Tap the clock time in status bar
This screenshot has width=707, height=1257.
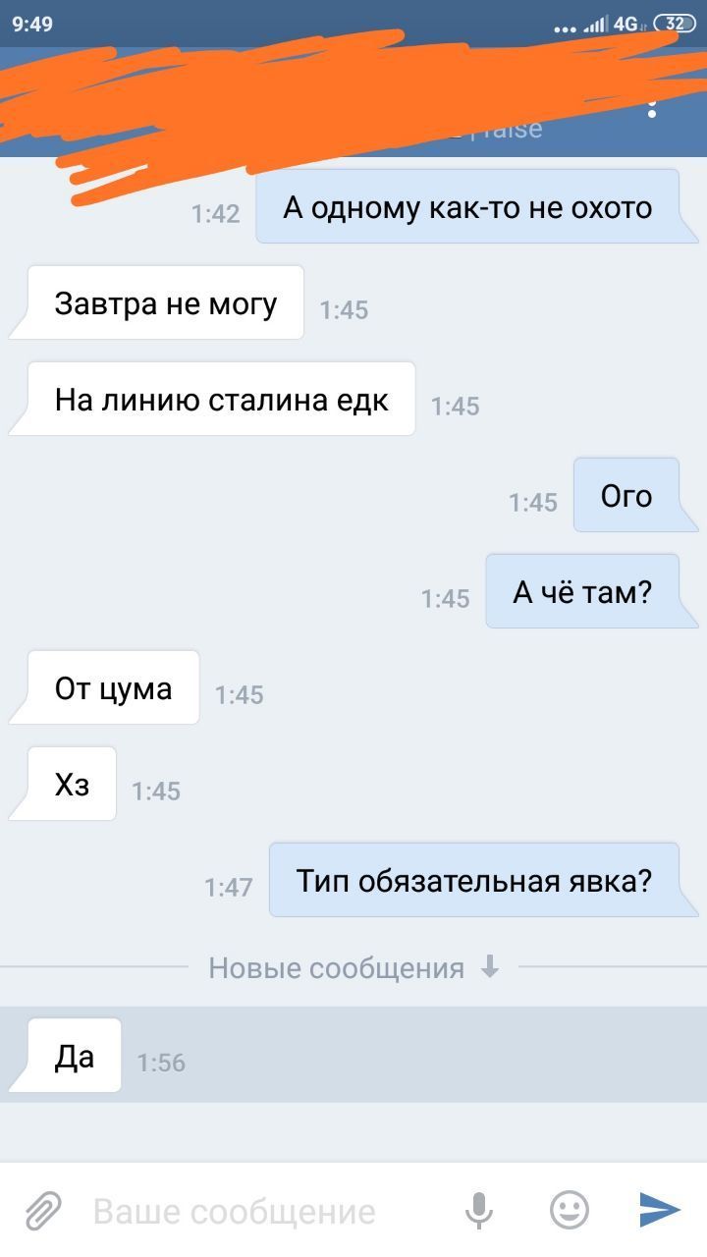pos(33,24)
